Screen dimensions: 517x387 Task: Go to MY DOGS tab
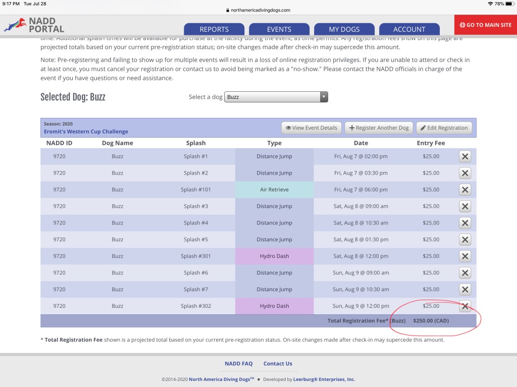[344, 29]
